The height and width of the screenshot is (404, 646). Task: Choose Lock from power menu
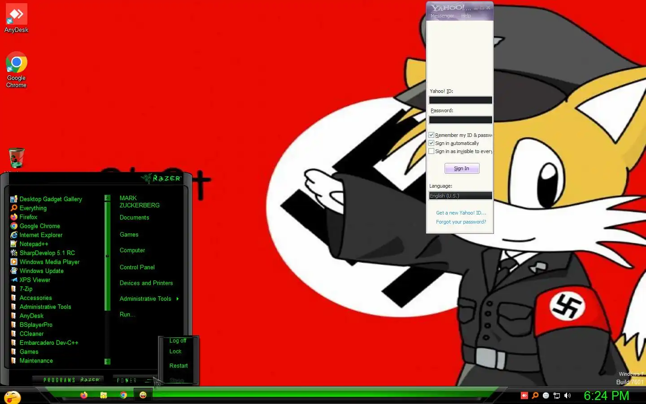(175, 351)
